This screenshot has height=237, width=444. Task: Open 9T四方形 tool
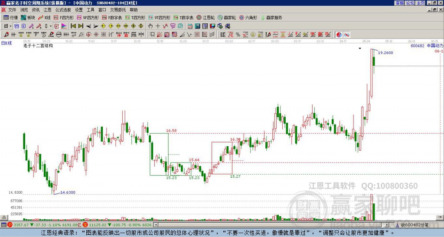159,17
